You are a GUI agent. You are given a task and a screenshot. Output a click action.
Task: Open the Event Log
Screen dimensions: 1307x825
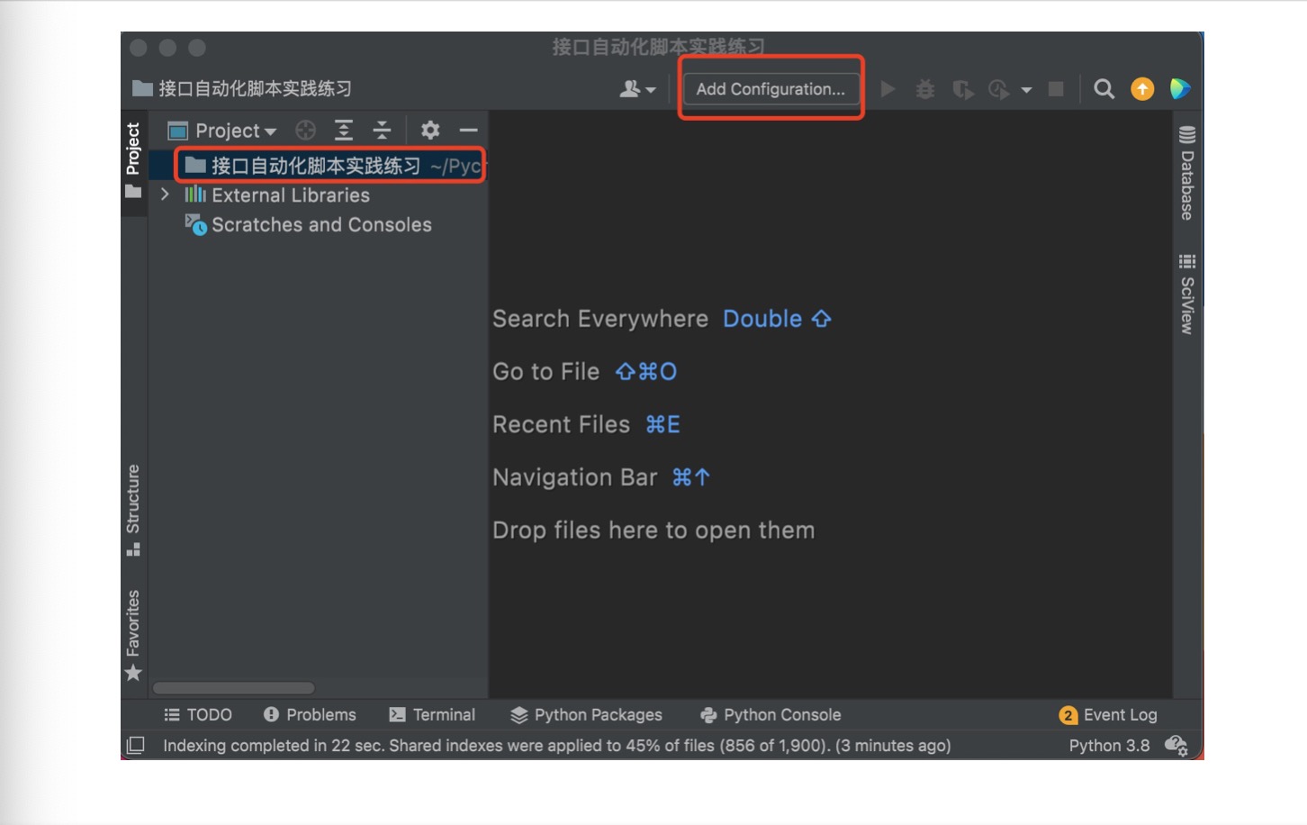coord(1108,715)
